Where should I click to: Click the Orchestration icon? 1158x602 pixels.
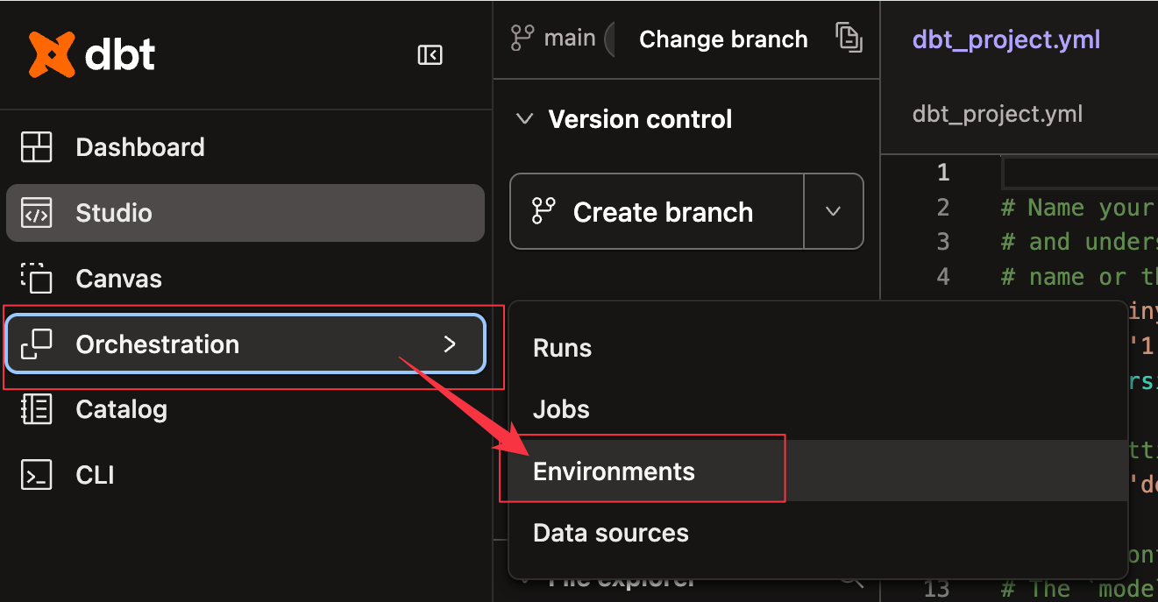pyautogui.click(x=37, y=344)
